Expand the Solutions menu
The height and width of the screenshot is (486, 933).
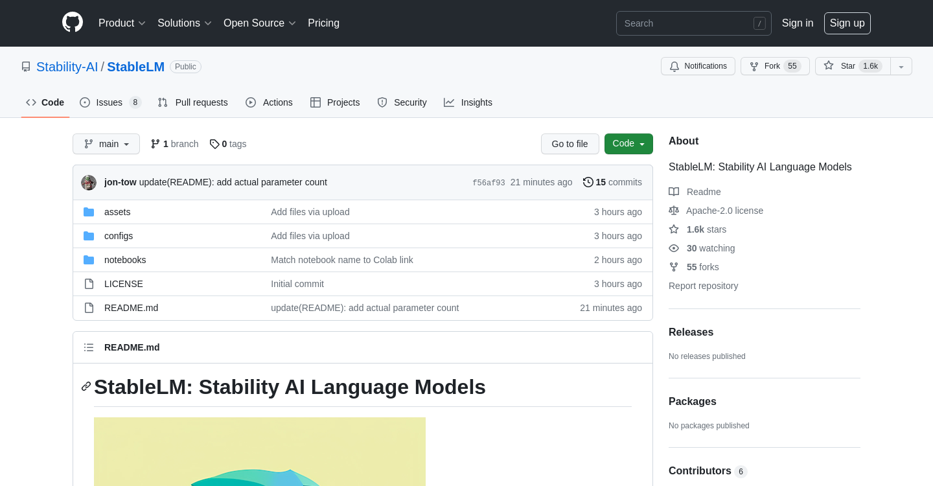185,23
